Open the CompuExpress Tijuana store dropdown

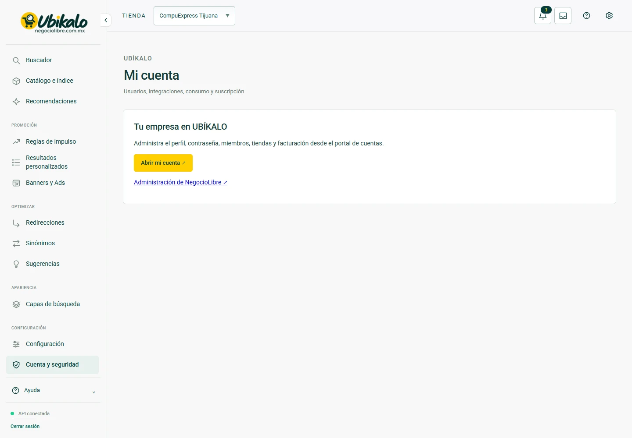coord(194,16)
